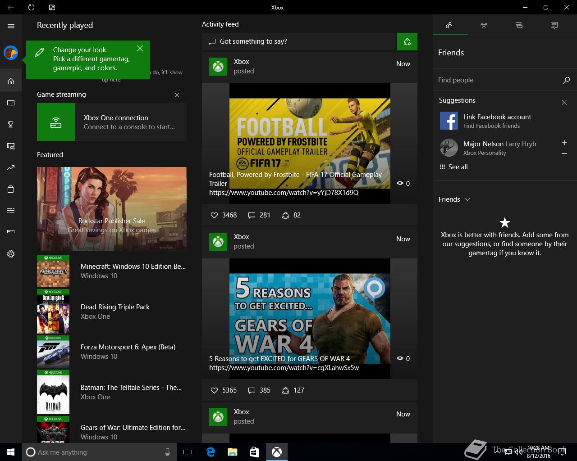This screenshot has height=461, width=577.
Task: Open My games sidebar icon
Action: [11, 103]
